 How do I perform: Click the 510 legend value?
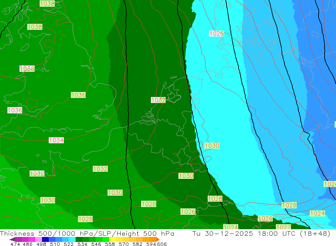coord(55,244)
